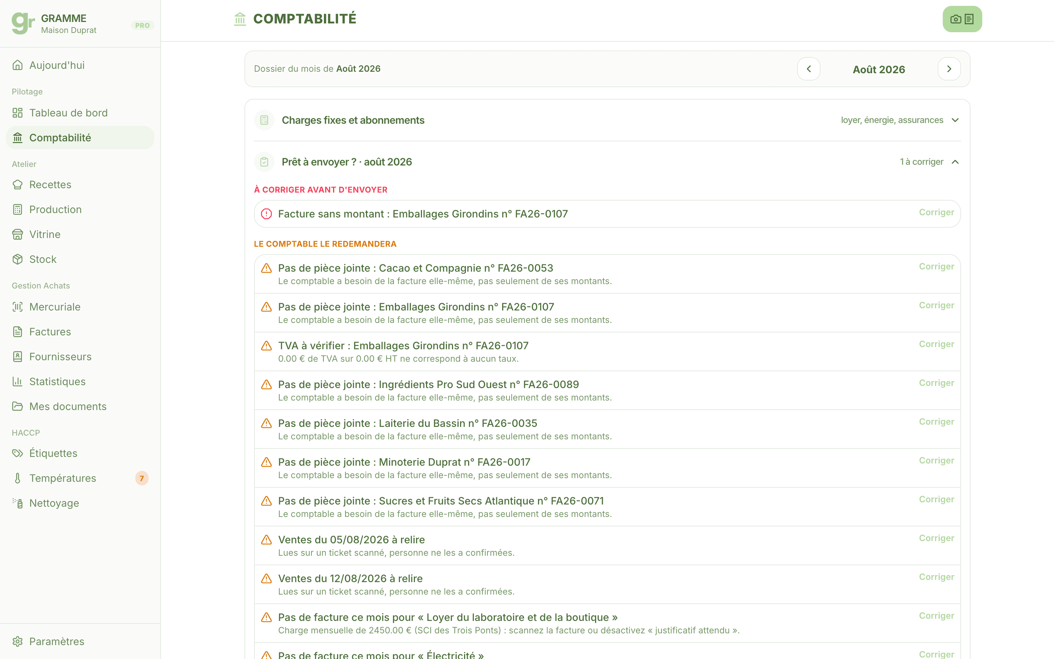Open Mes documents in the sidebar

[x=80, y=406]
